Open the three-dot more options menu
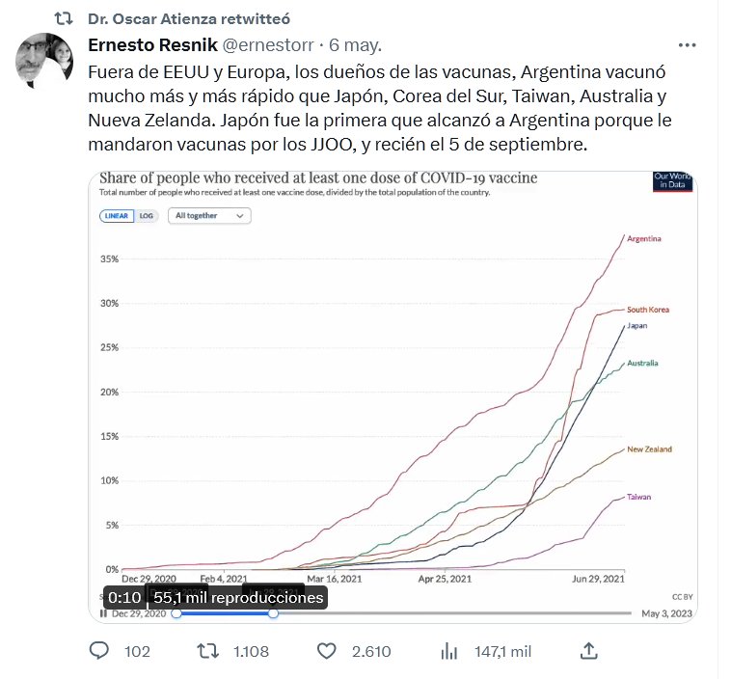This screenshot has width=731, height=679. tap(688, 44)
